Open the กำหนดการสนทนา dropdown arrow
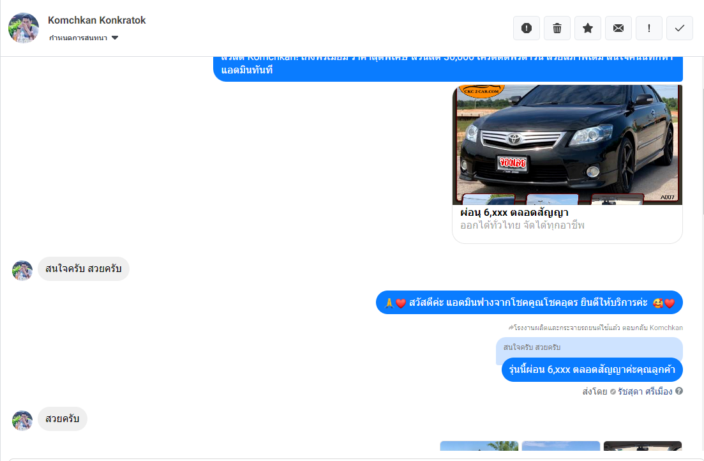Screen dimensions: 704x461 115,38
